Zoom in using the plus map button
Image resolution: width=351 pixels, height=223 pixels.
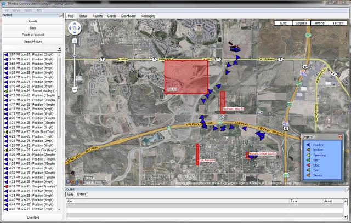pos(75,41)
